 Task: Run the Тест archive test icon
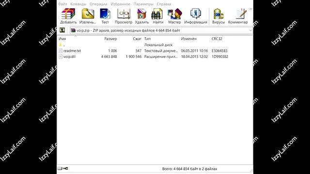105,14
